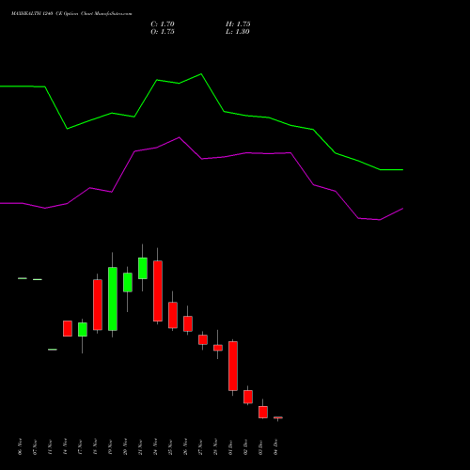
Task: Click the open value O: 1.75
Action: pyautogui.click(x=163, y=32)
